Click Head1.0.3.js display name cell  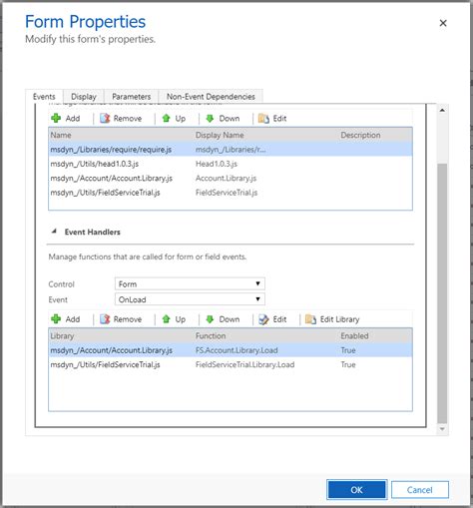click(217, 164)
